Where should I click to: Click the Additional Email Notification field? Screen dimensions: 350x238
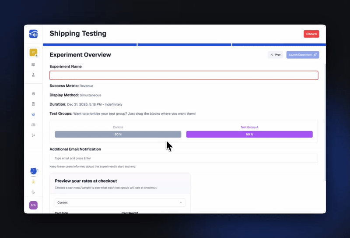[x=184, y=158]
